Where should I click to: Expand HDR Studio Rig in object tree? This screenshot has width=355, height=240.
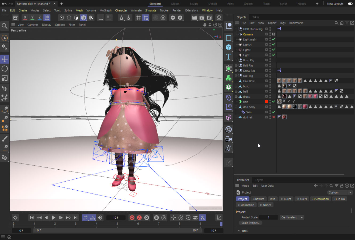[x=236, y=29]
